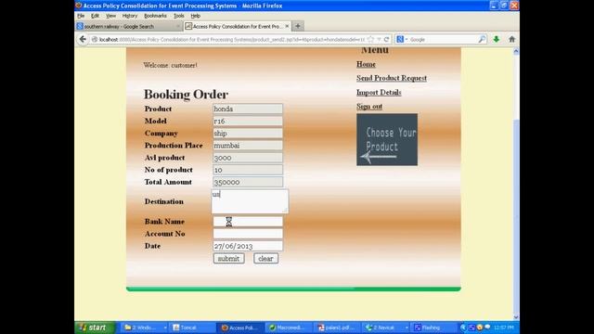This screenshot has height=334, width=594.
Task: Click the Welcome customer text
Action: (170, 65)
